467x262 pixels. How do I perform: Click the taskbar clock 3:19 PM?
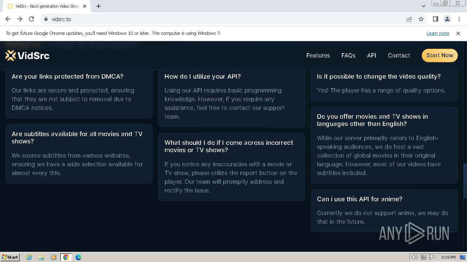click(x=448, y=257)
